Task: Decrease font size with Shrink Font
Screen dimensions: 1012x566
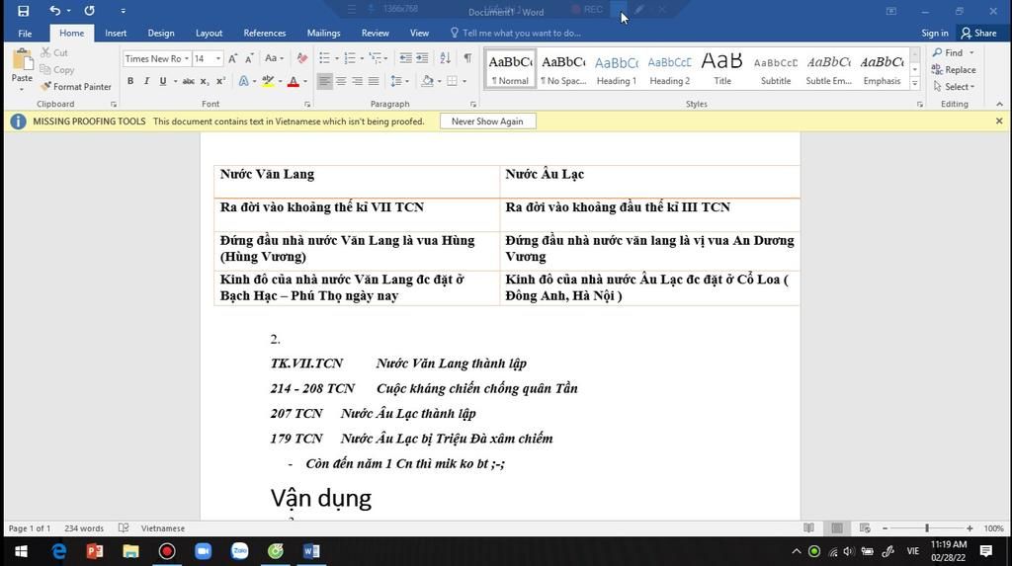Action: click(248, 58)
